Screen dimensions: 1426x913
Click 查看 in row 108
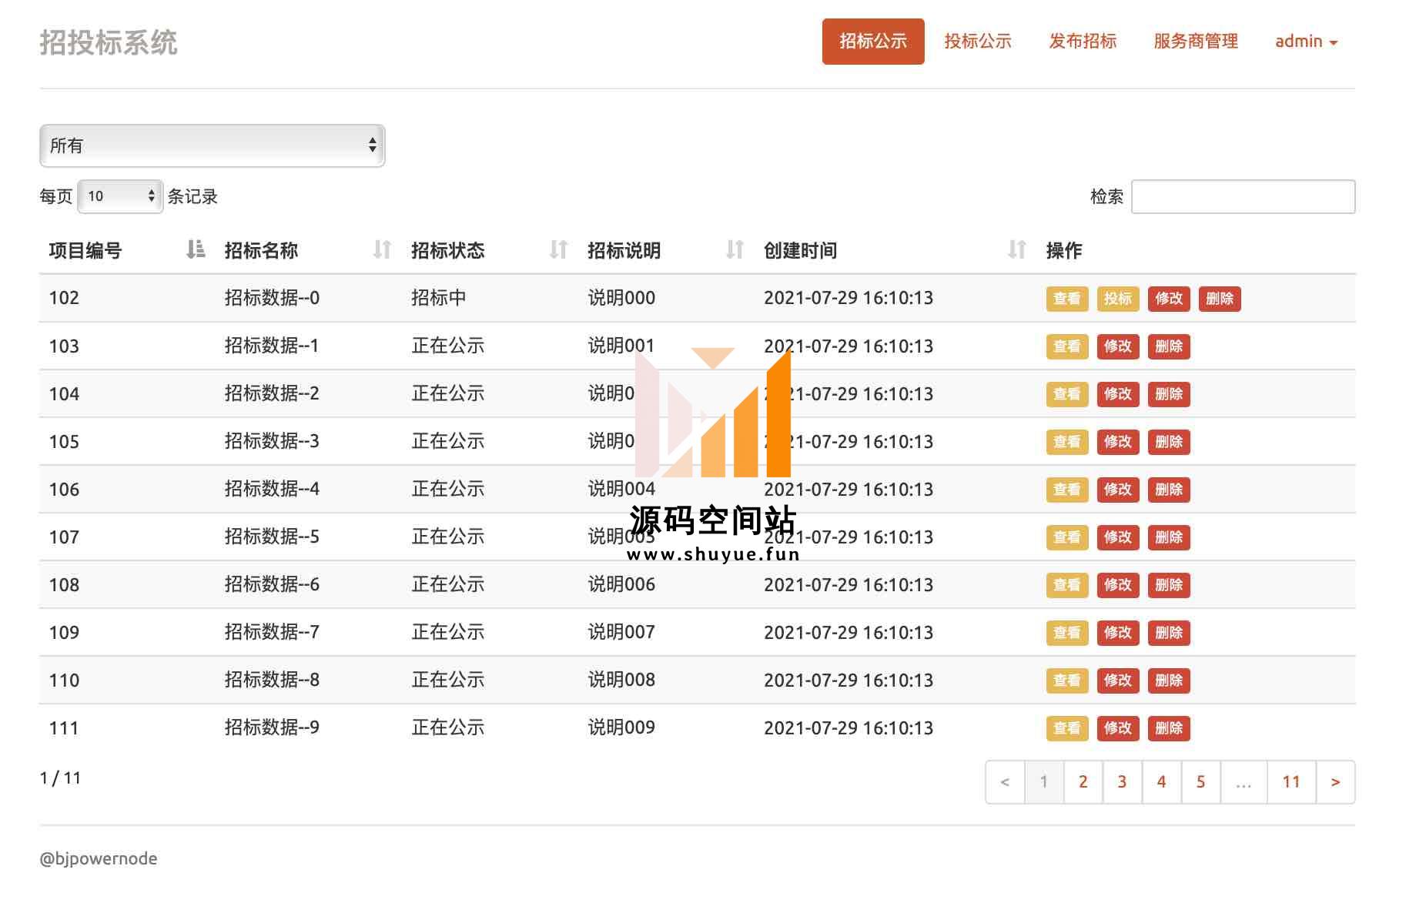click(1067, 585)
